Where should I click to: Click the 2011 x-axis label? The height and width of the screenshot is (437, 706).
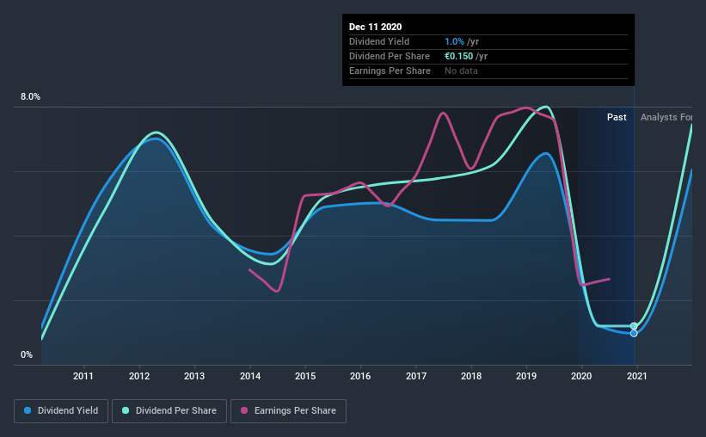click(83, 376)
